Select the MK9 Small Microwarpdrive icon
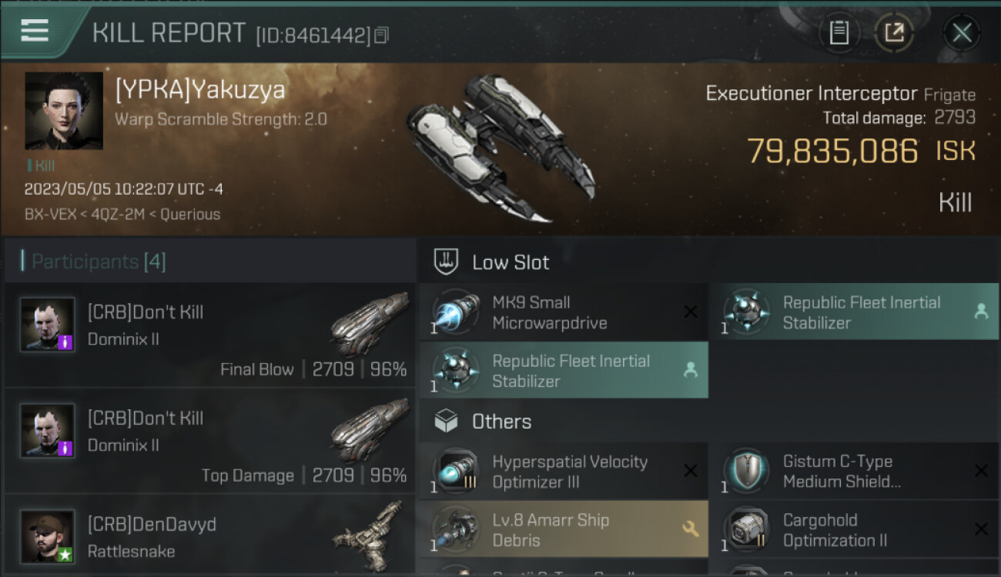Screen dimensions: 1001x577 (456, 312)
